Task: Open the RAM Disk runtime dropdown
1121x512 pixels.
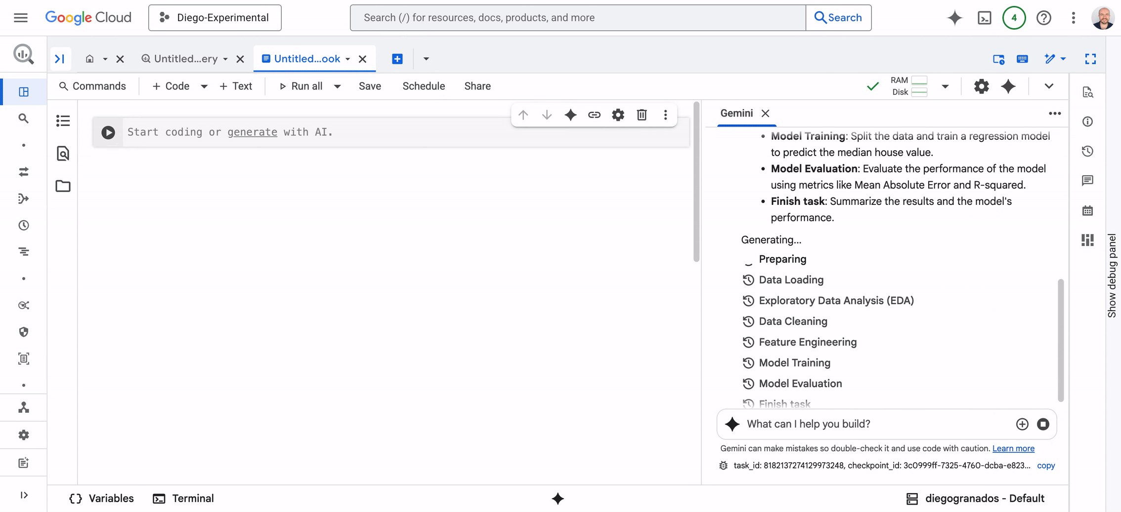Action: pos(945,86)
